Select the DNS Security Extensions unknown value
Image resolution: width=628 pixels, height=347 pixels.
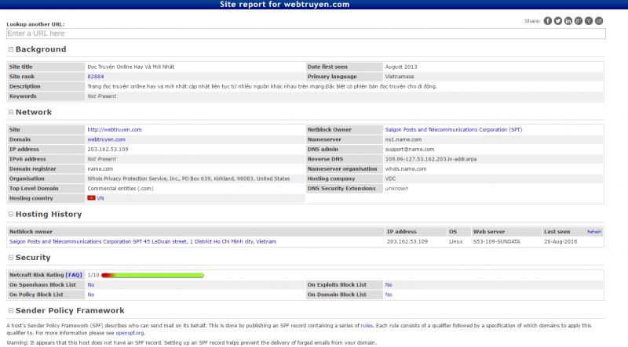point(396,188)
